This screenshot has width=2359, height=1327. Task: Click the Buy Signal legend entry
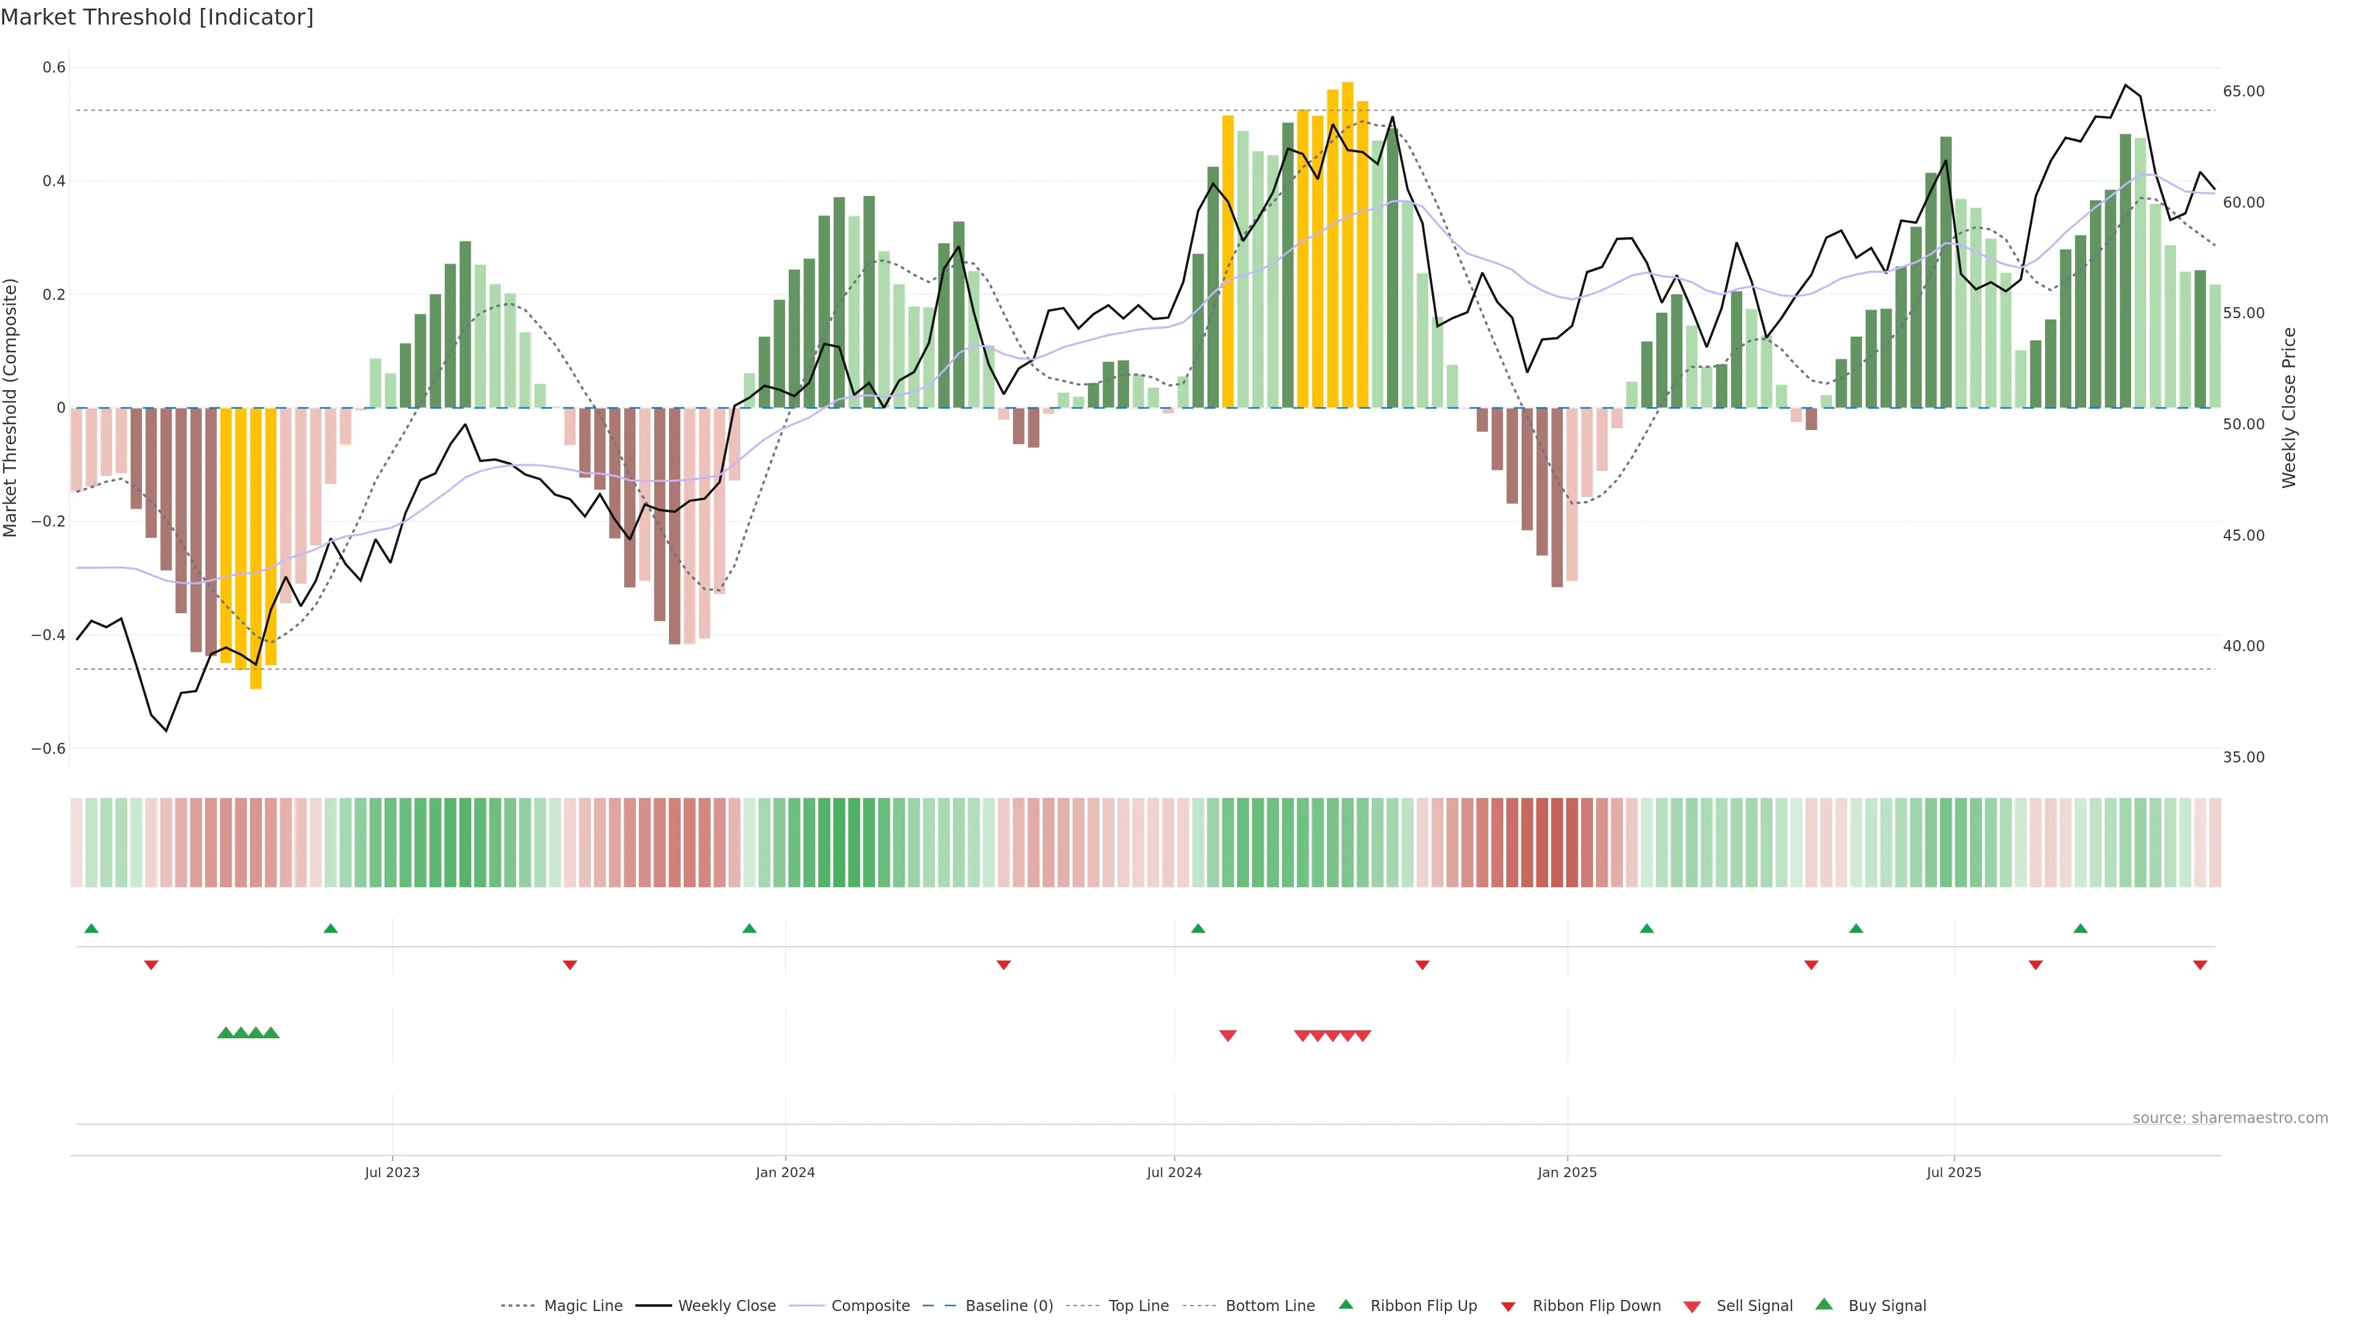tap(1887, 1306)
